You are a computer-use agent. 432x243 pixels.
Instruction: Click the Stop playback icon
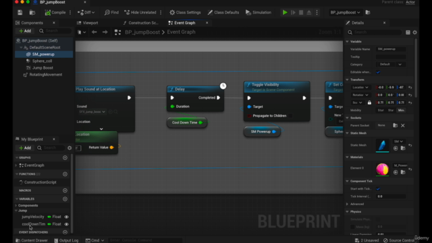coord(301,12)
